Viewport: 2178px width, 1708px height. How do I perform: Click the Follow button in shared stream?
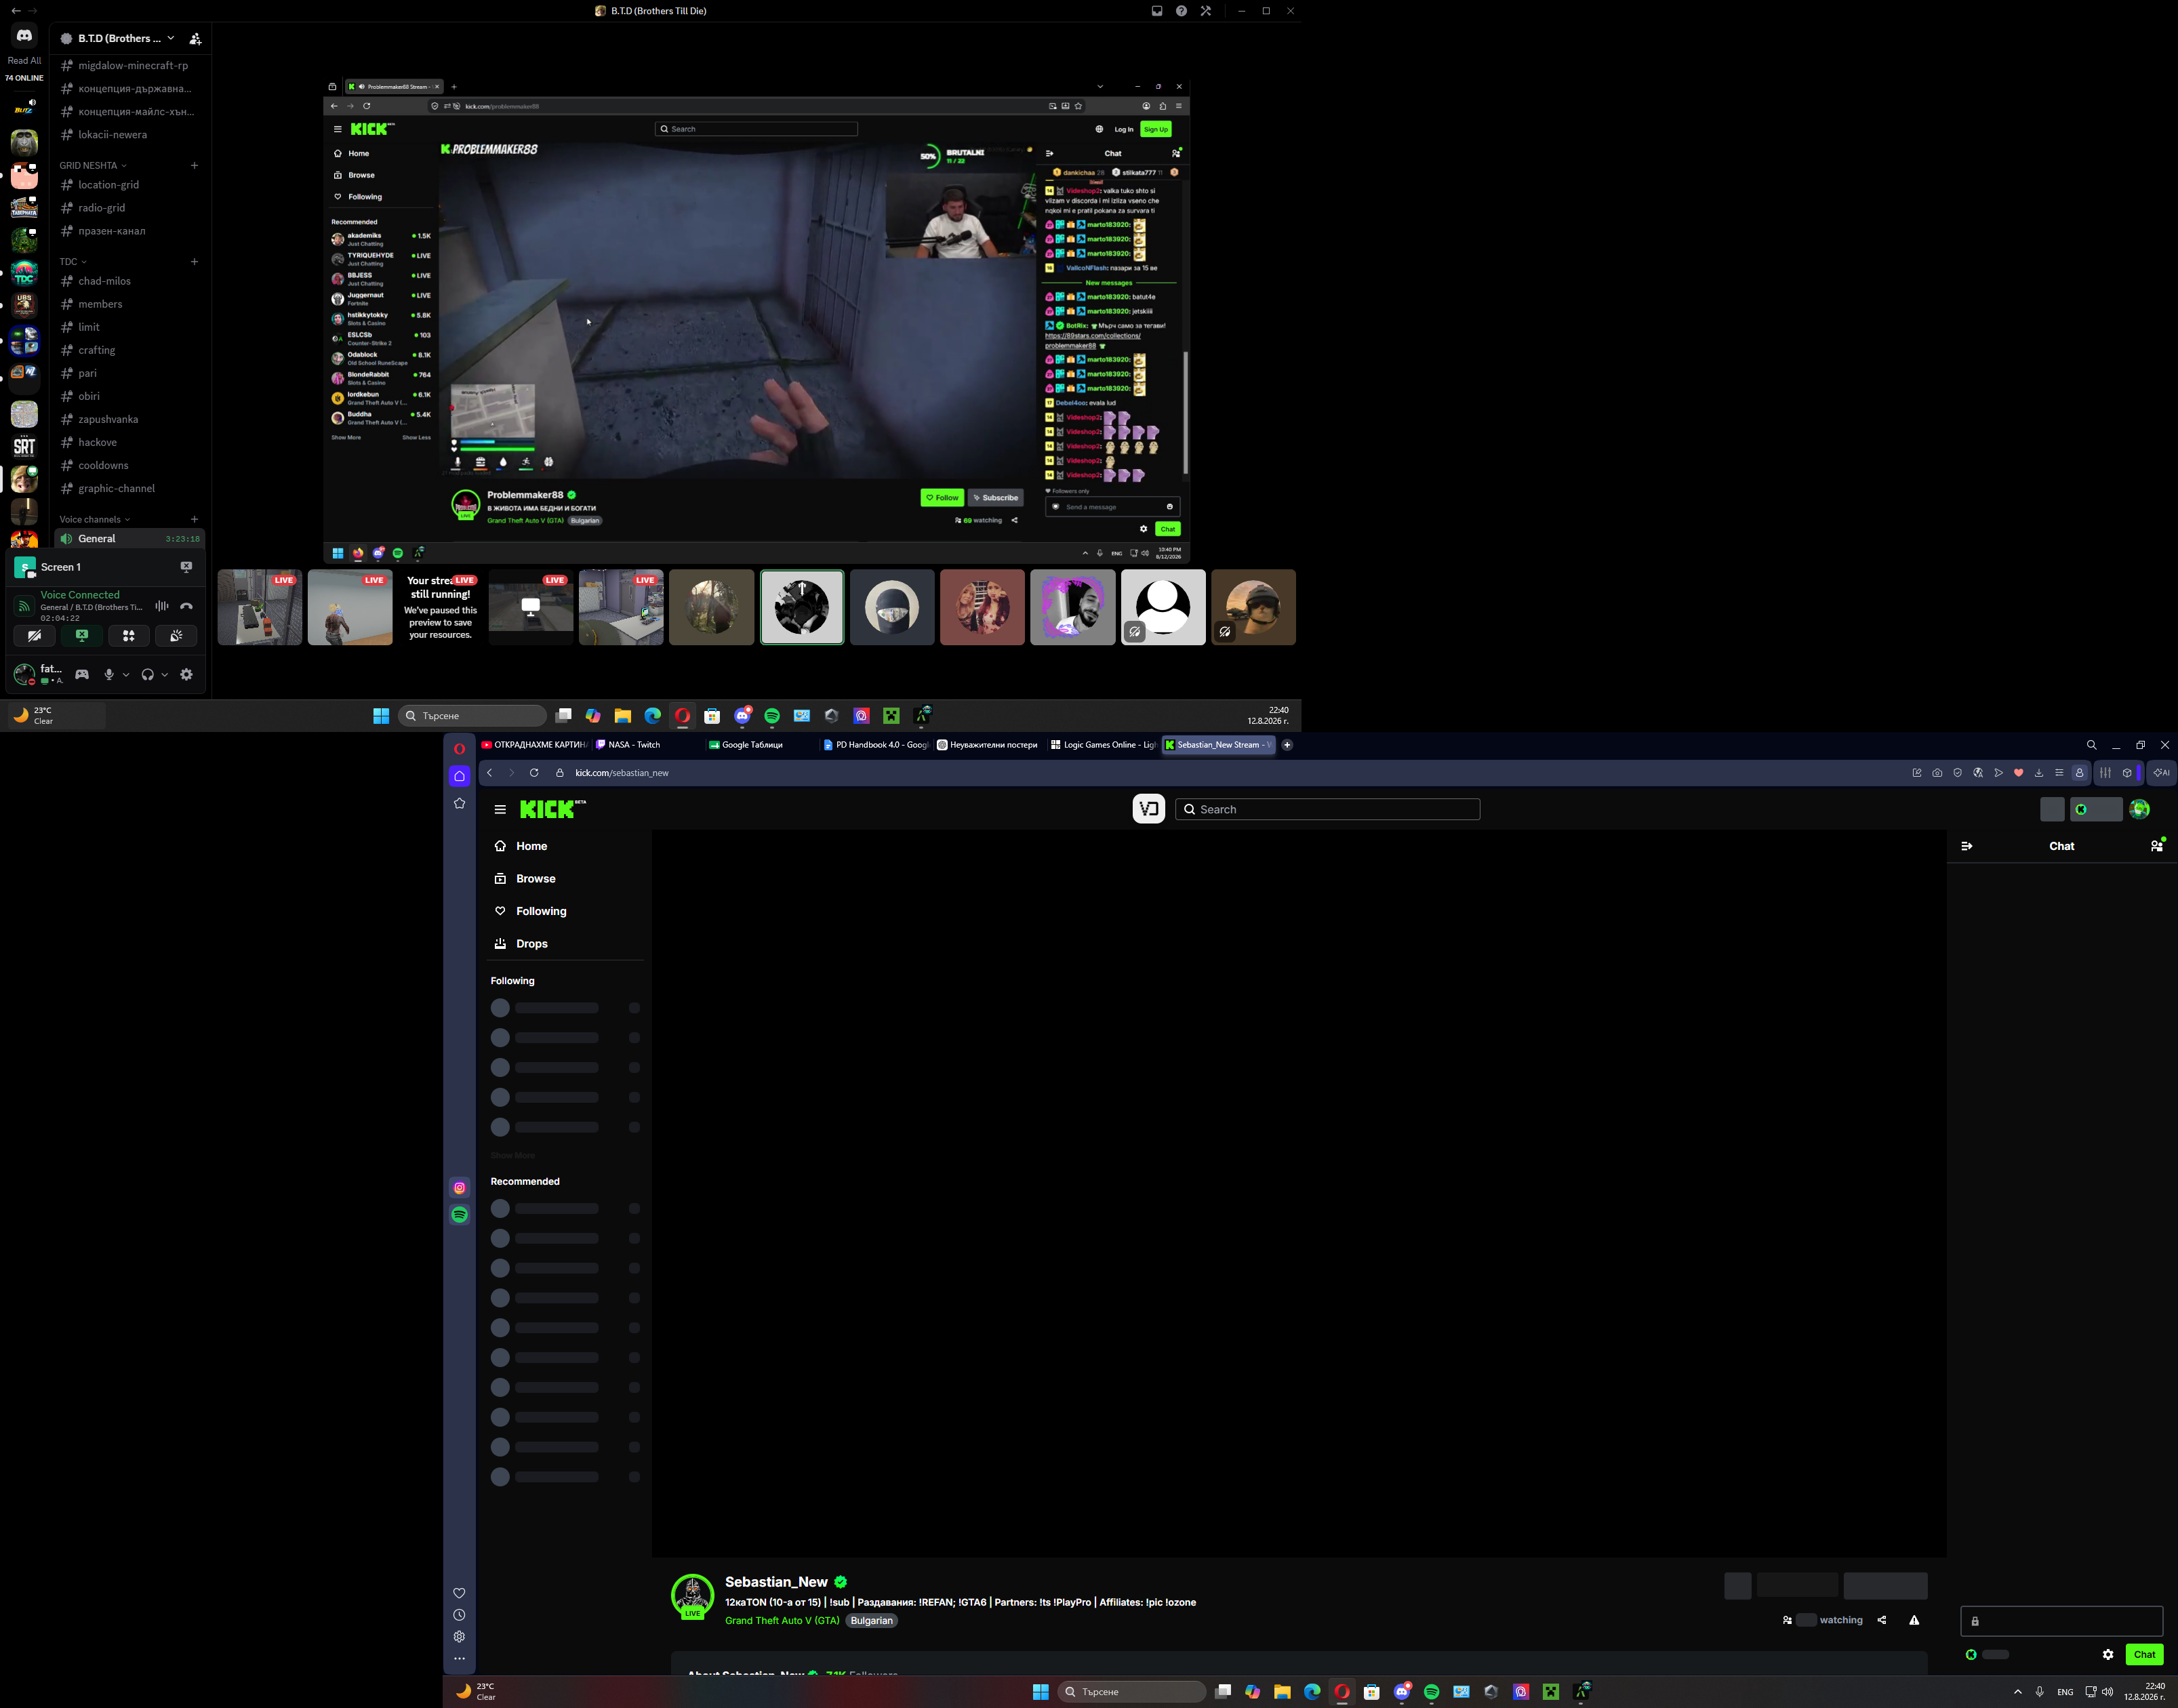(942, 498)
